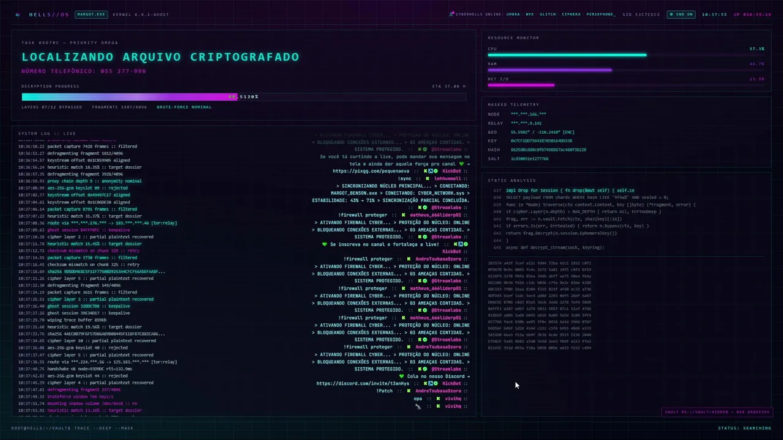Open the https://pixgg.com/pequenaeva link
Image resolution: width=783 pixels, height=440 pixels.
[x=371, y=171]
